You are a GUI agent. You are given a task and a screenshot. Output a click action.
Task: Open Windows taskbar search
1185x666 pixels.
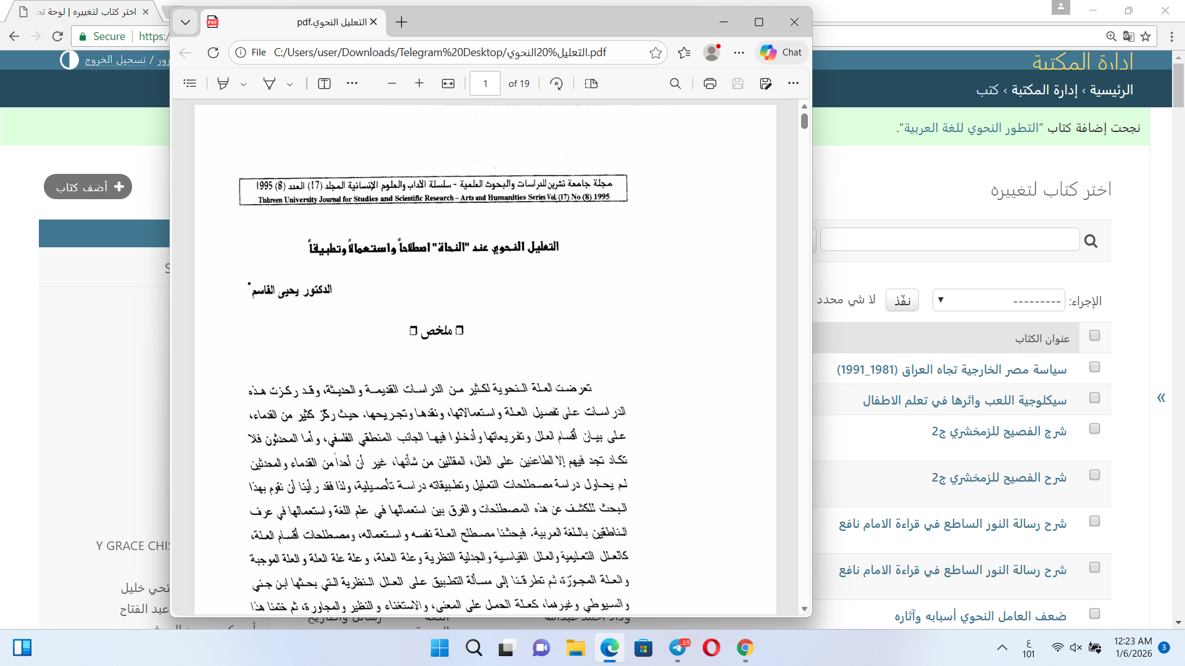[474, 648]
